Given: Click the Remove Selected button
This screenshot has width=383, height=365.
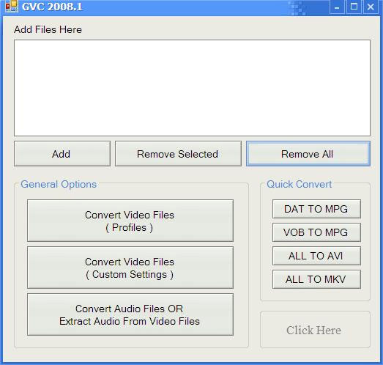Looking at the screenshot, I should tap(178, 154).
